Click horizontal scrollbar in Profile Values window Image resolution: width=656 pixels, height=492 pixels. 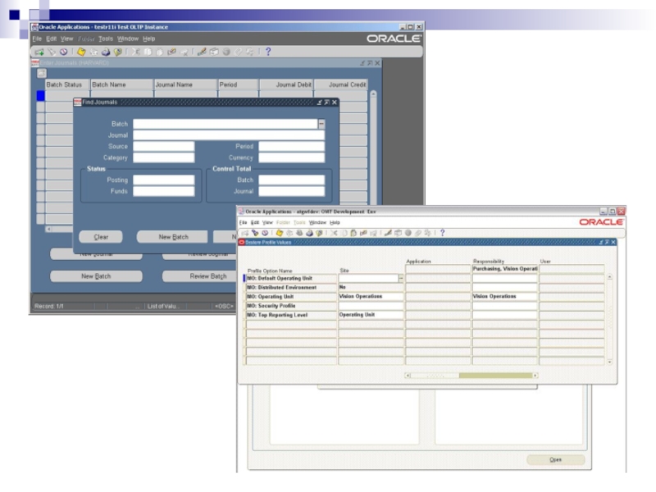(x=471, y=376)
